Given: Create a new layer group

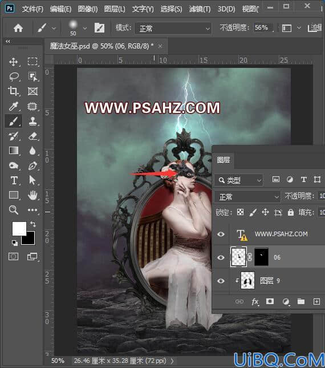Looking at the screenshot, I should pyautogui.click(x=301, y=301).
